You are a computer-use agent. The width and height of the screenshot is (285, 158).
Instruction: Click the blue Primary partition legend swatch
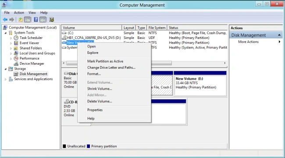click(x=88, y=146)
